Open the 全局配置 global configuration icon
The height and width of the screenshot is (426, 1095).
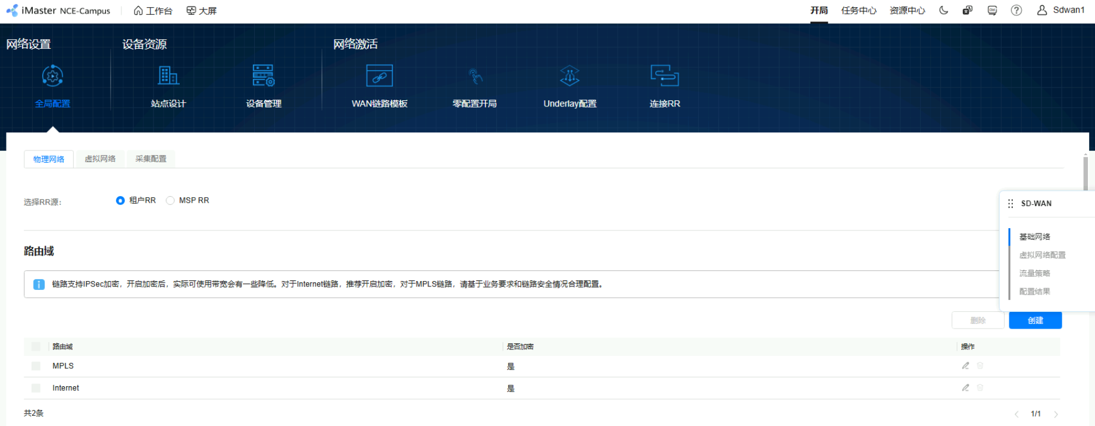click(x=52, y=77)
